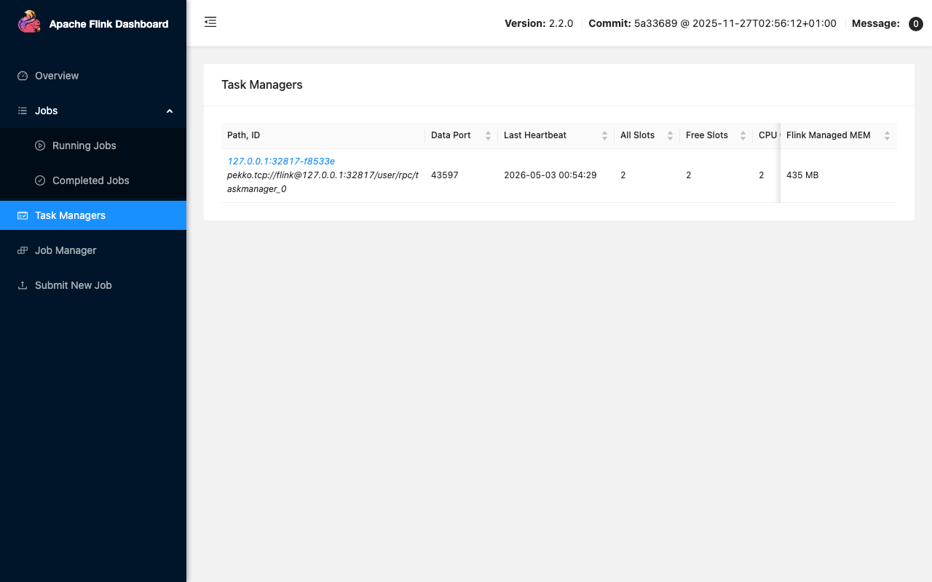Screen dimensions: 932x582
Task: Collapse the Jobs submenu chevron
Action: [x=170, y=111]
